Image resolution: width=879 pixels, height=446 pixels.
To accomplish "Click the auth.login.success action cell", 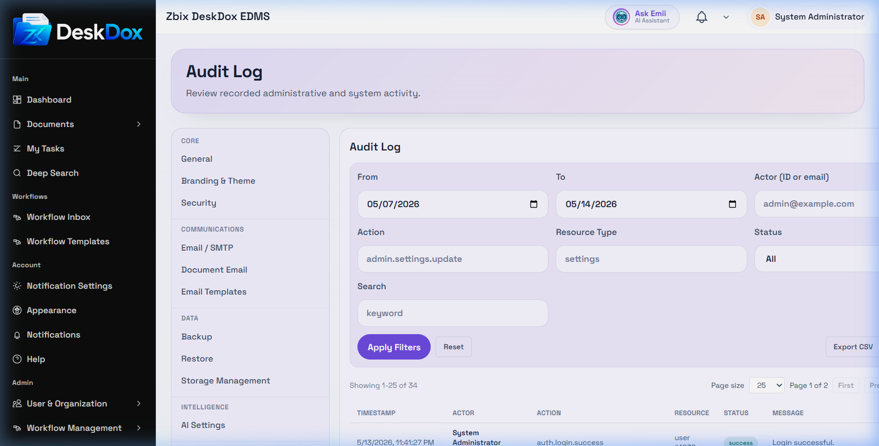I will click(x=570, y=442).
